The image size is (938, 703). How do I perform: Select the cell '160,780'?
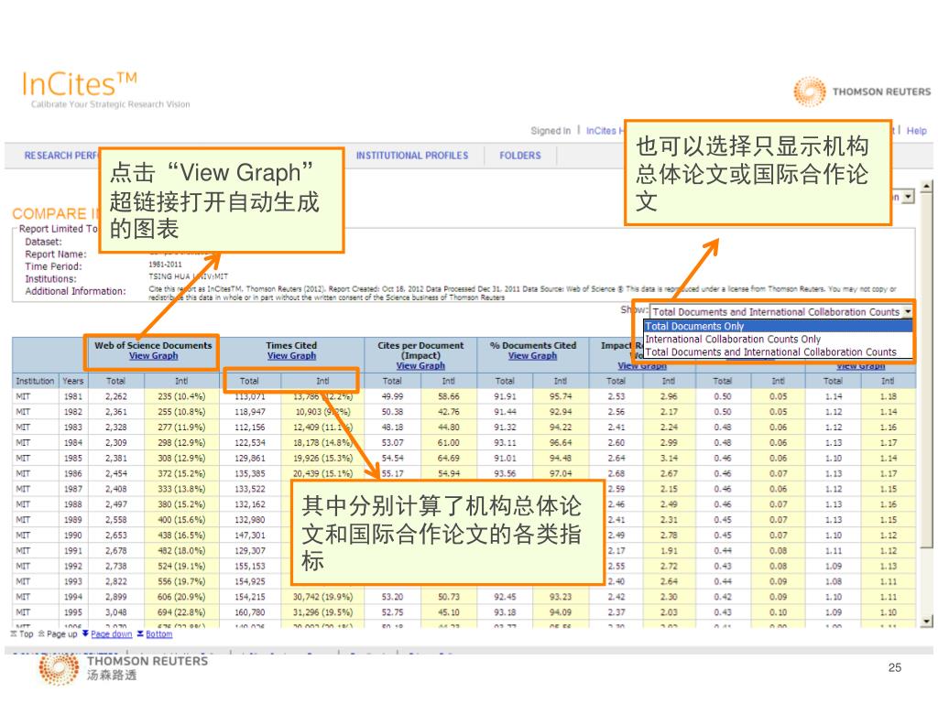click(x=249, y=612)
